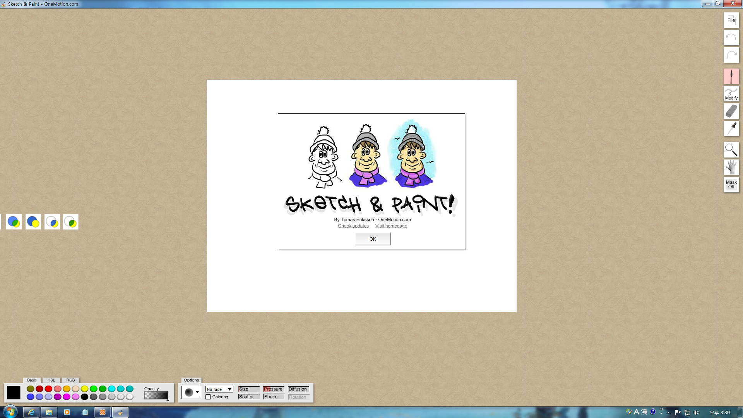Click the Sketch & Paint taskbar button
The width and height of the screenshot is (743, 418).
pyautogui.click(x=120, y=412)
